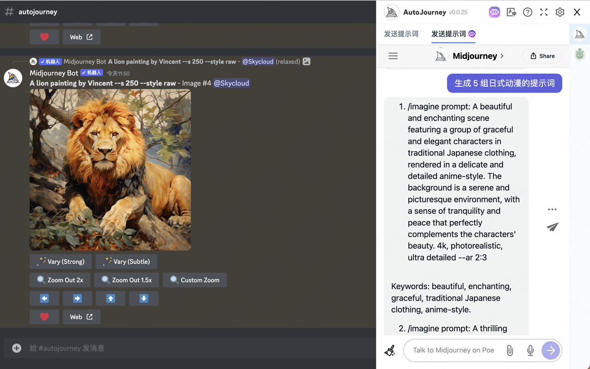Image resolution: width=590 pixels, height=369 pixels.
Task: Click the 生成 5 组日式动漫的提示词 button
Action: click(504, 83)
